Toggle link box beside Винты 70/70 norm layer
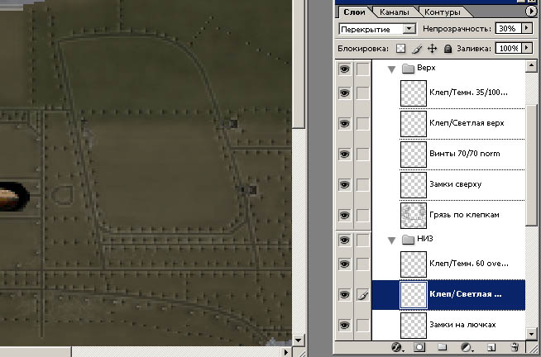This screenshot has height=357, width=541. click(362, 154)
